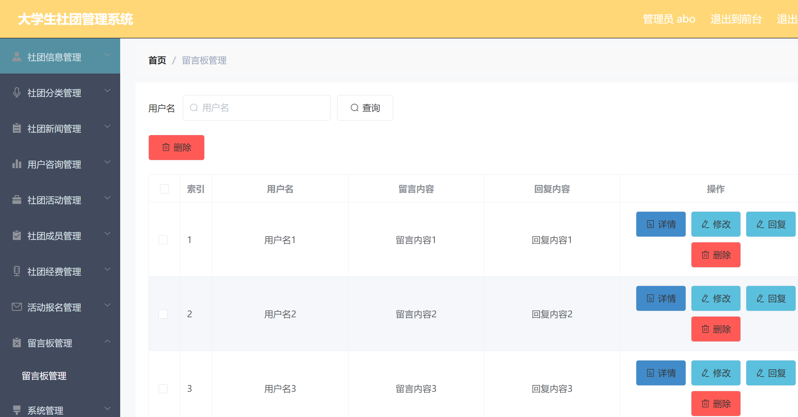Click the bar chart icon for 用户咨询管理
The width and height of the screenshot is (798, 417).
click(17, 163)
